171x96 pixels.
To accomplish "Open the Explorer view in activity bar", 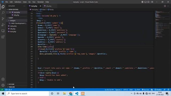I will pyautogui.click(x=3, y=7).
